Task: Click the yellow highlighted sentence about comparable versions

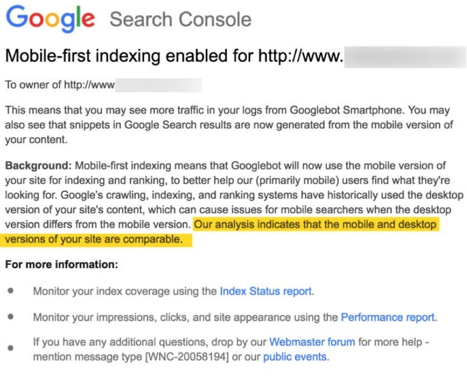Action: 315,225
